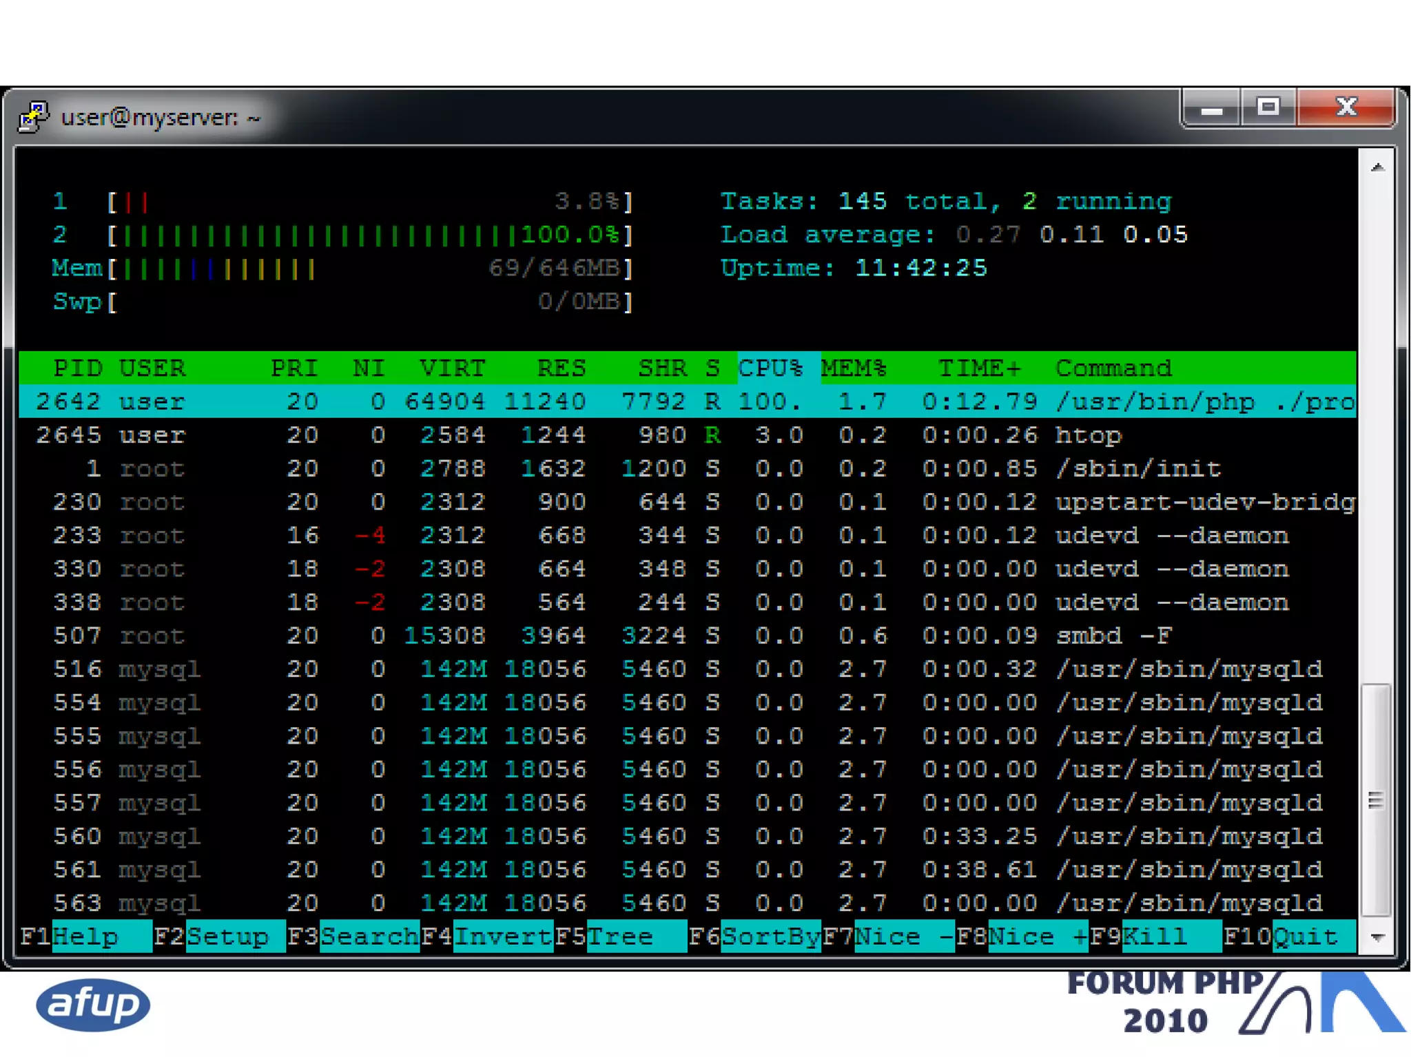Sort by the CPU% column header
1411x1057 pixels.
click(x=770, y=368)
